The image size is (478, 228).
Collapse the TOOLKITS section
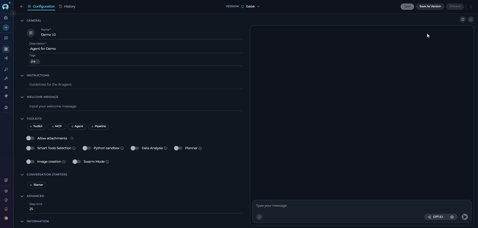click(x=22, y=119)
